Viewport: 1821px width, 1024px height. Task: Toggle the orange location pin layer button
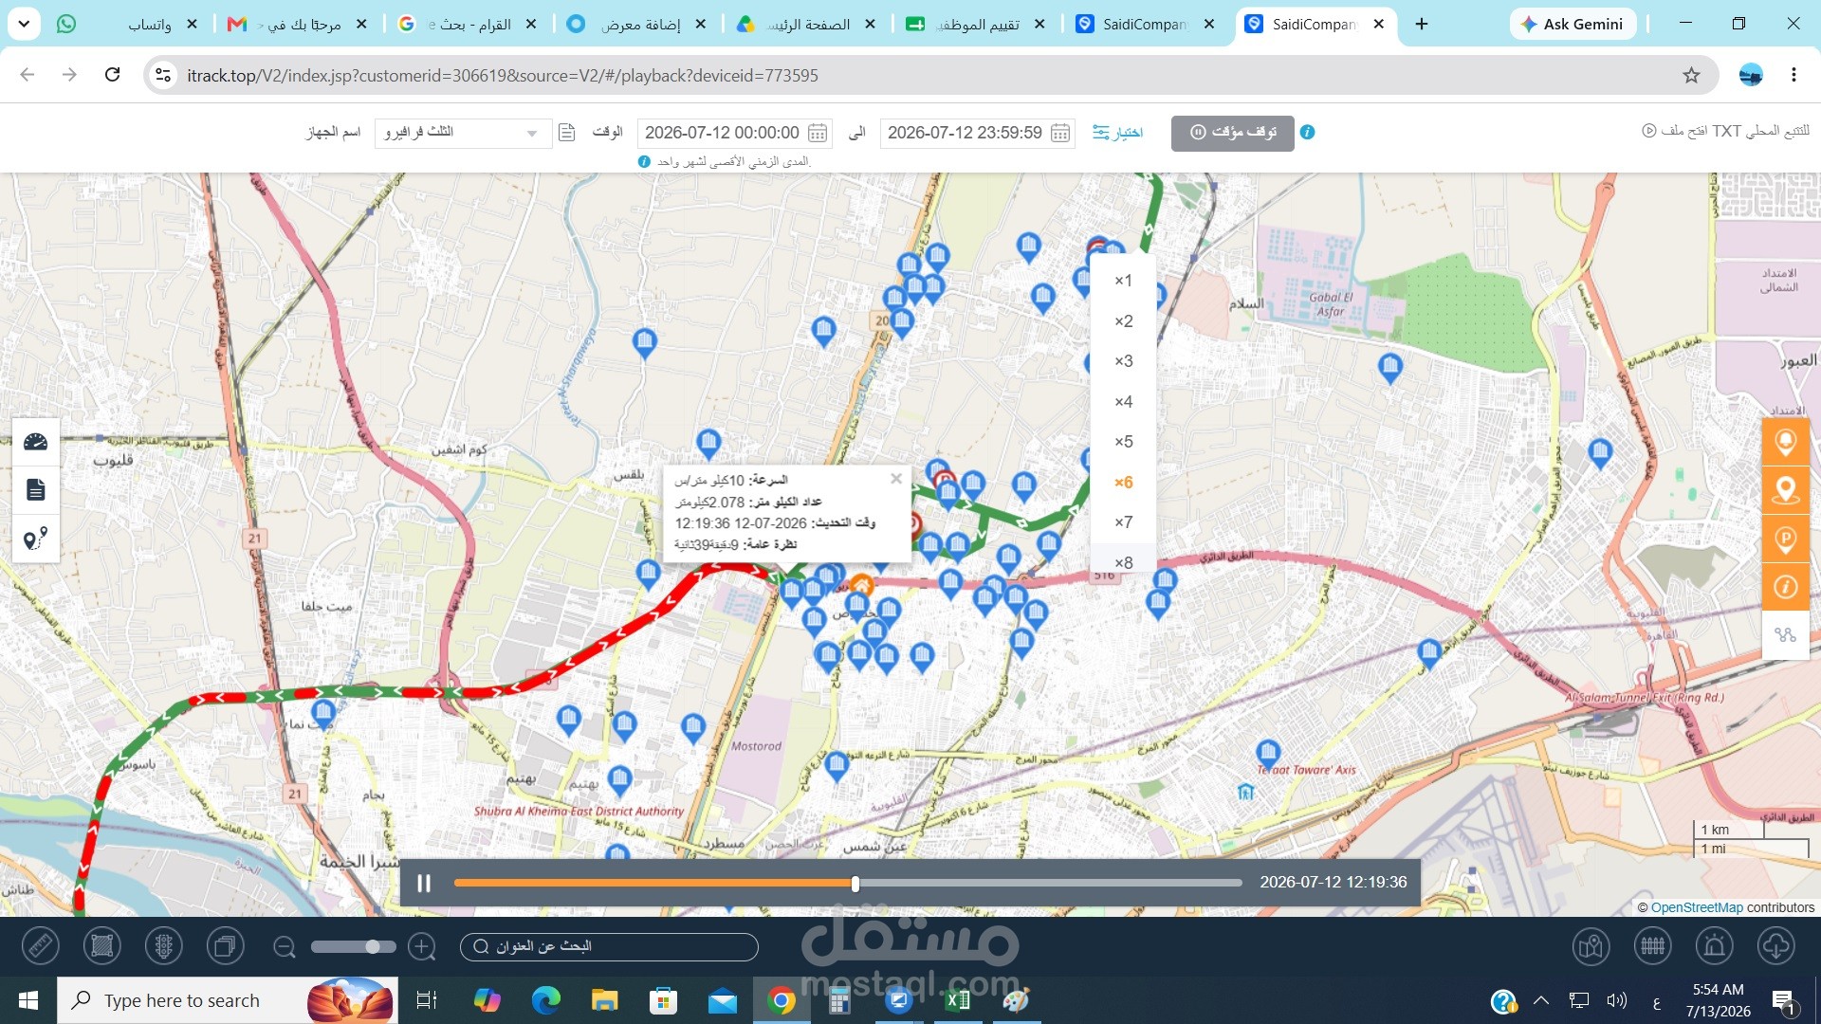pyautogui.click(x=1785, y=490)
